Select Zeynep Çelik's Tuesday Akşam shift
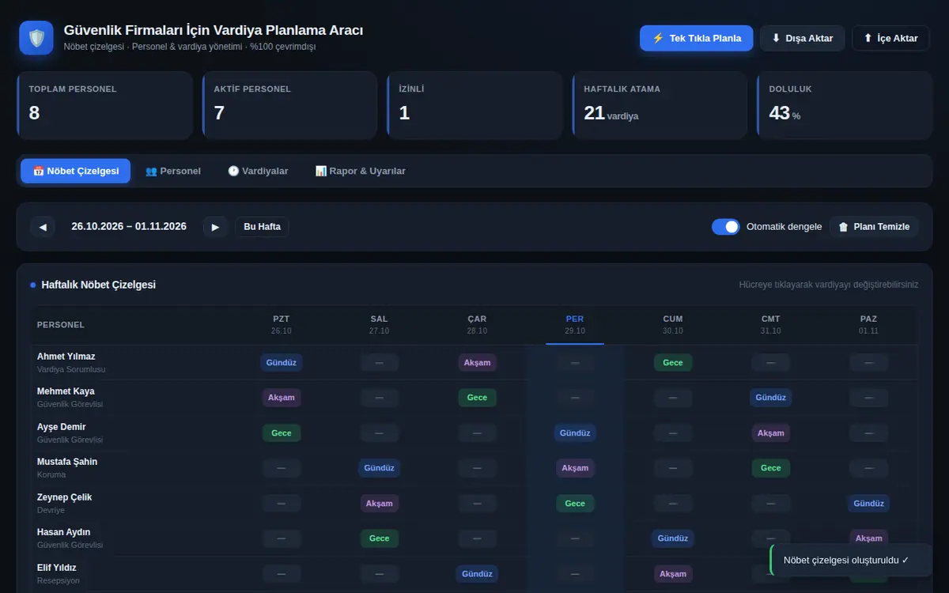Viewport: 949px width, 593px height. 380,504
